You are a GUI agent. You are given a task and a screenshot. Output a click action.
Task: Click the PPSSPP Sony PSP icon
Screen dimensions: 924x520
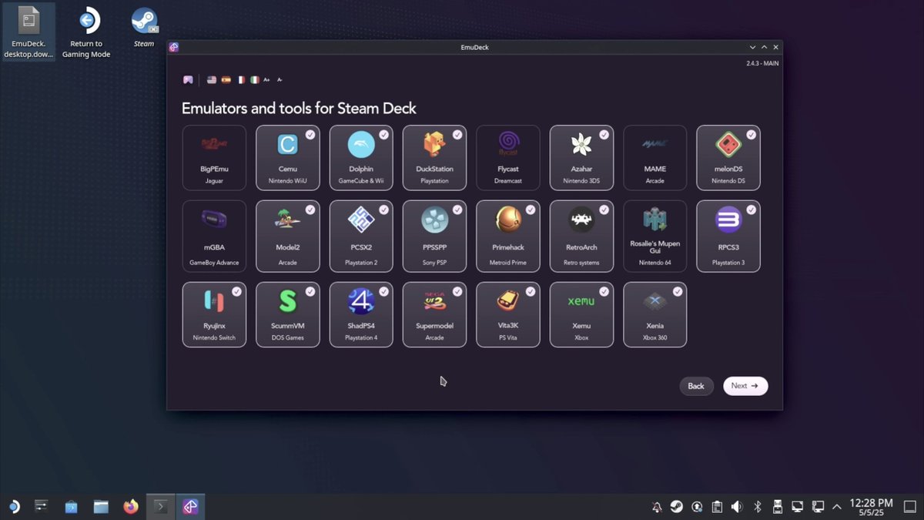click(x=434, y=220)
